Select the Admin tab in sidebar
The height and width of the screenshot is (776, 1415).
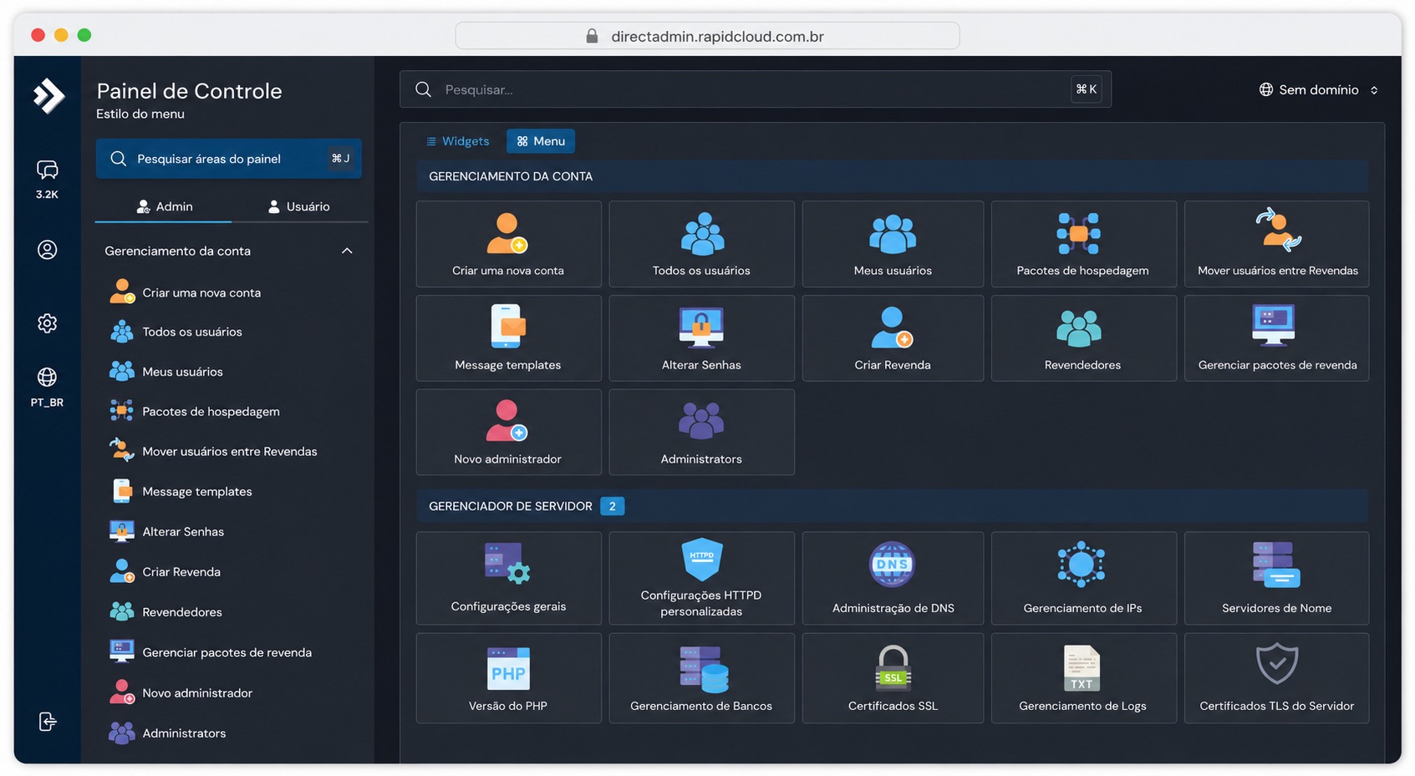tap(164, 206)
